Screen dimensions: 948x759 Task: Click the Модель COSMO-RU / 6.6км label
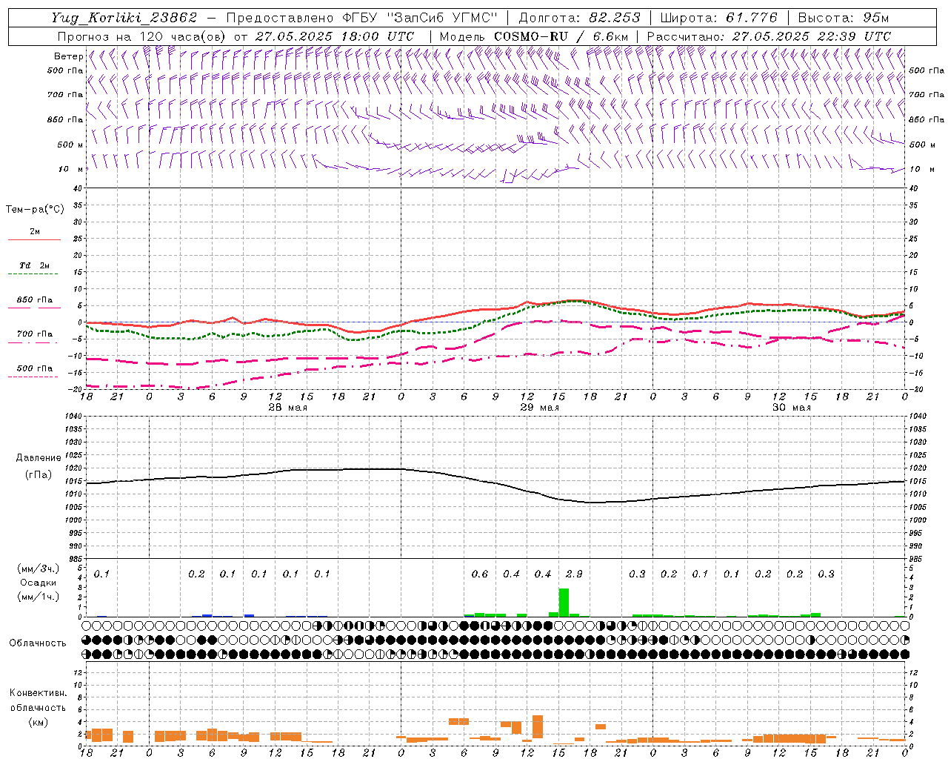[534, 36]
